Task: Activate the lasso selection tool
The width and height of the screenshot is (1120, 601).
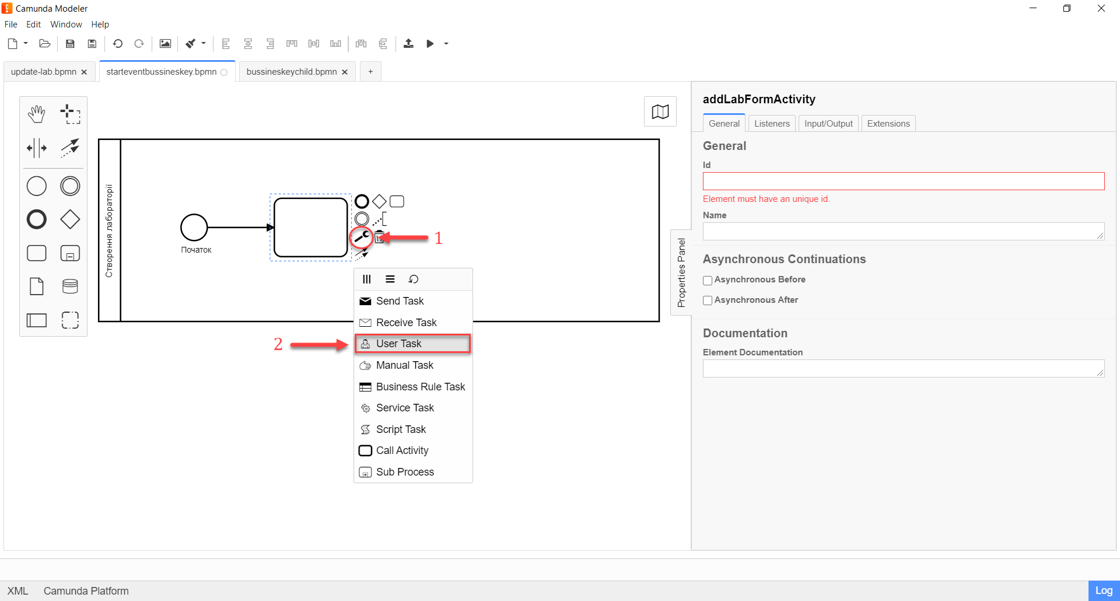Action: click(x=70, y=114)
